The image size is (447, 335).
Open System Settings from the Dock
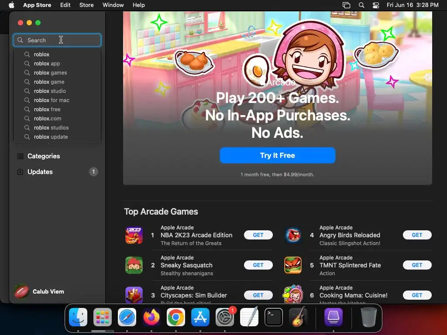[x=225, y=317]
